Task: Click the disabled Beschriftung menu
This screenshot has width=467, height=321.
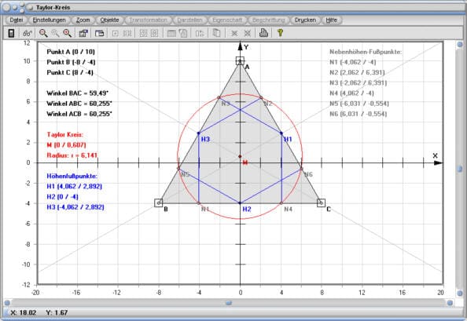Action: pos(268,20)
